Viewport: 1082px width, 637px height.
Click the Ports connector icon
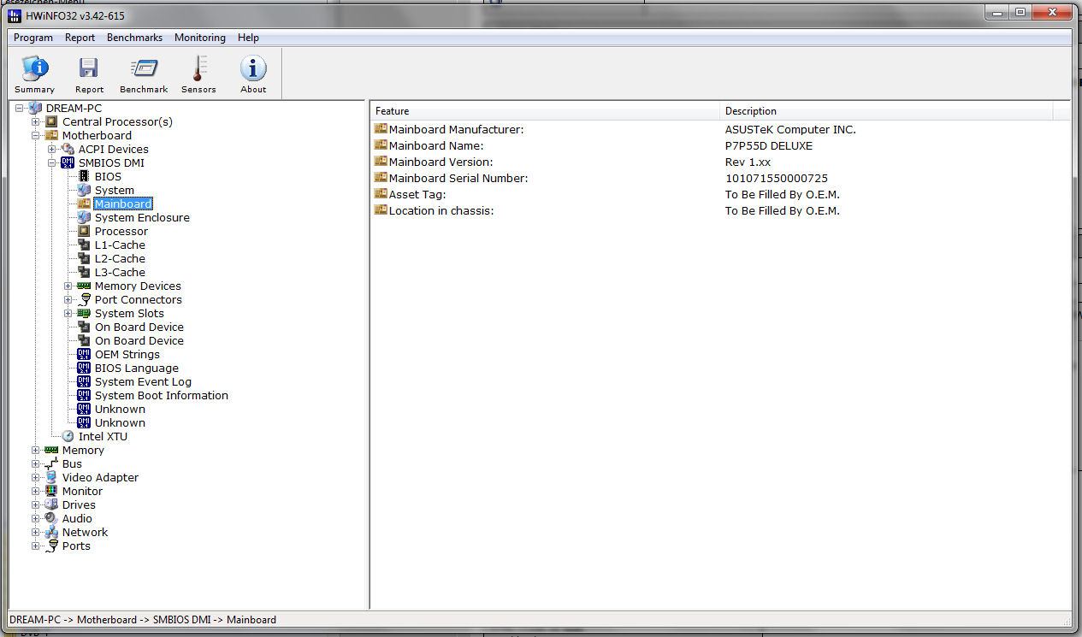coord(51,546)
